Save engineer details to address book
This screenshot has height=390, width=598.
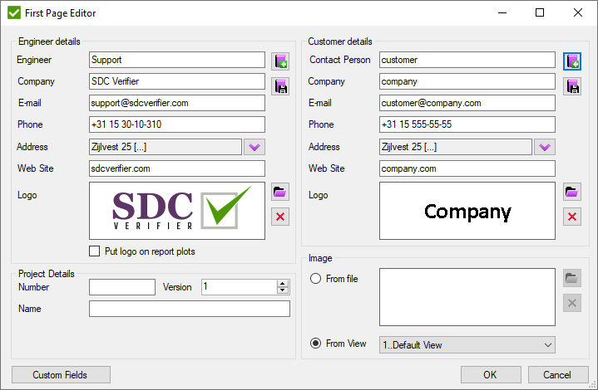coord(280,85)
